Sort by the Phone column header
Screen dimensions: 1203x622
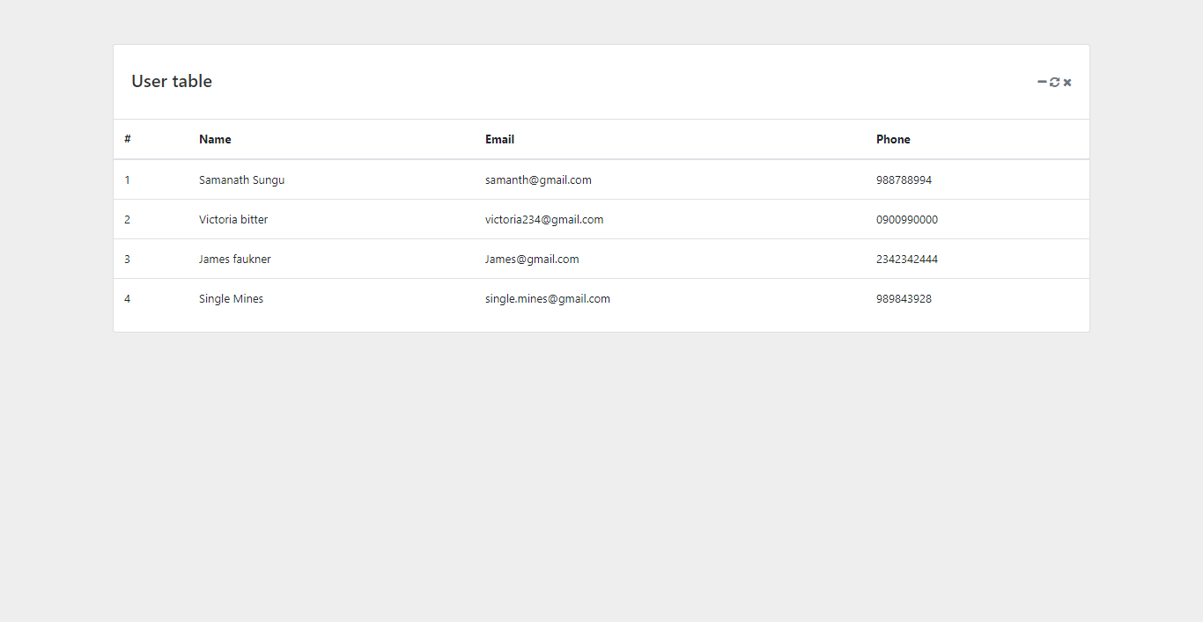pyautogui.click(x=893, y=139)
